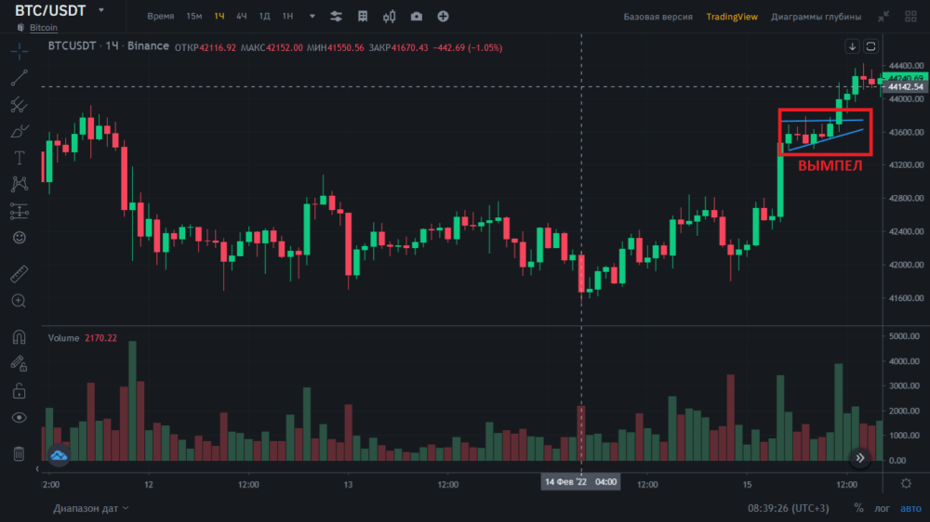Take a chart snapshot with camera icon
The width and height of the screenshot is (930, 522).
coord(416,17)
